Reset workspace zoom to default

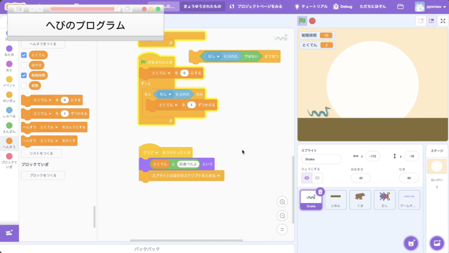pos(282,229)
